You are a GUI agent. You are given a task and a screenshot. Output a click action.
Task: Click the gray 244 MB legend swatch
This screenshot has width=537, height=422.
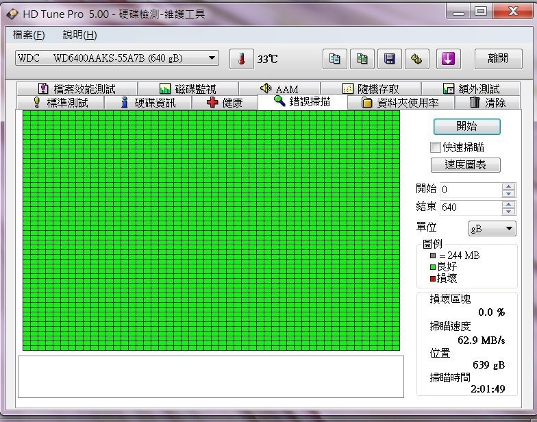433,256
